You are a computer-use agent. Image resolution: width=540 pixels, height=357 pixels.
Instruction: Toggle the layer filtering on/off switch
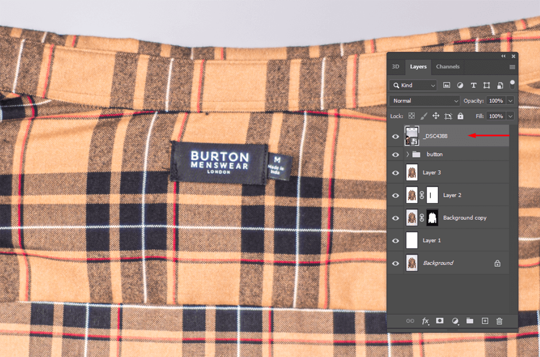[512, 84]
